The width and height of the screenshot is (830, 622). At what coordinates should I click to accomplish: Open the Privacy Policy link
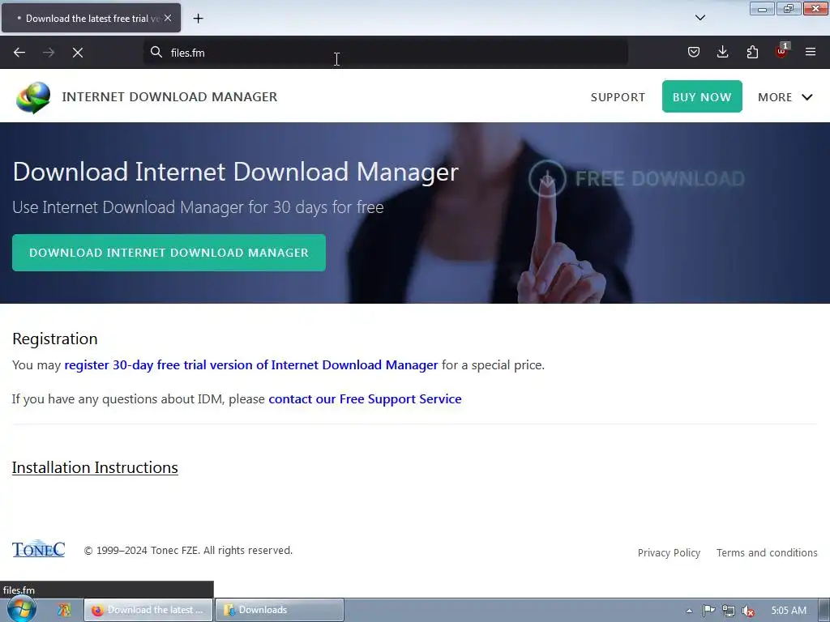pyautogui.click(x=669, y=552)
